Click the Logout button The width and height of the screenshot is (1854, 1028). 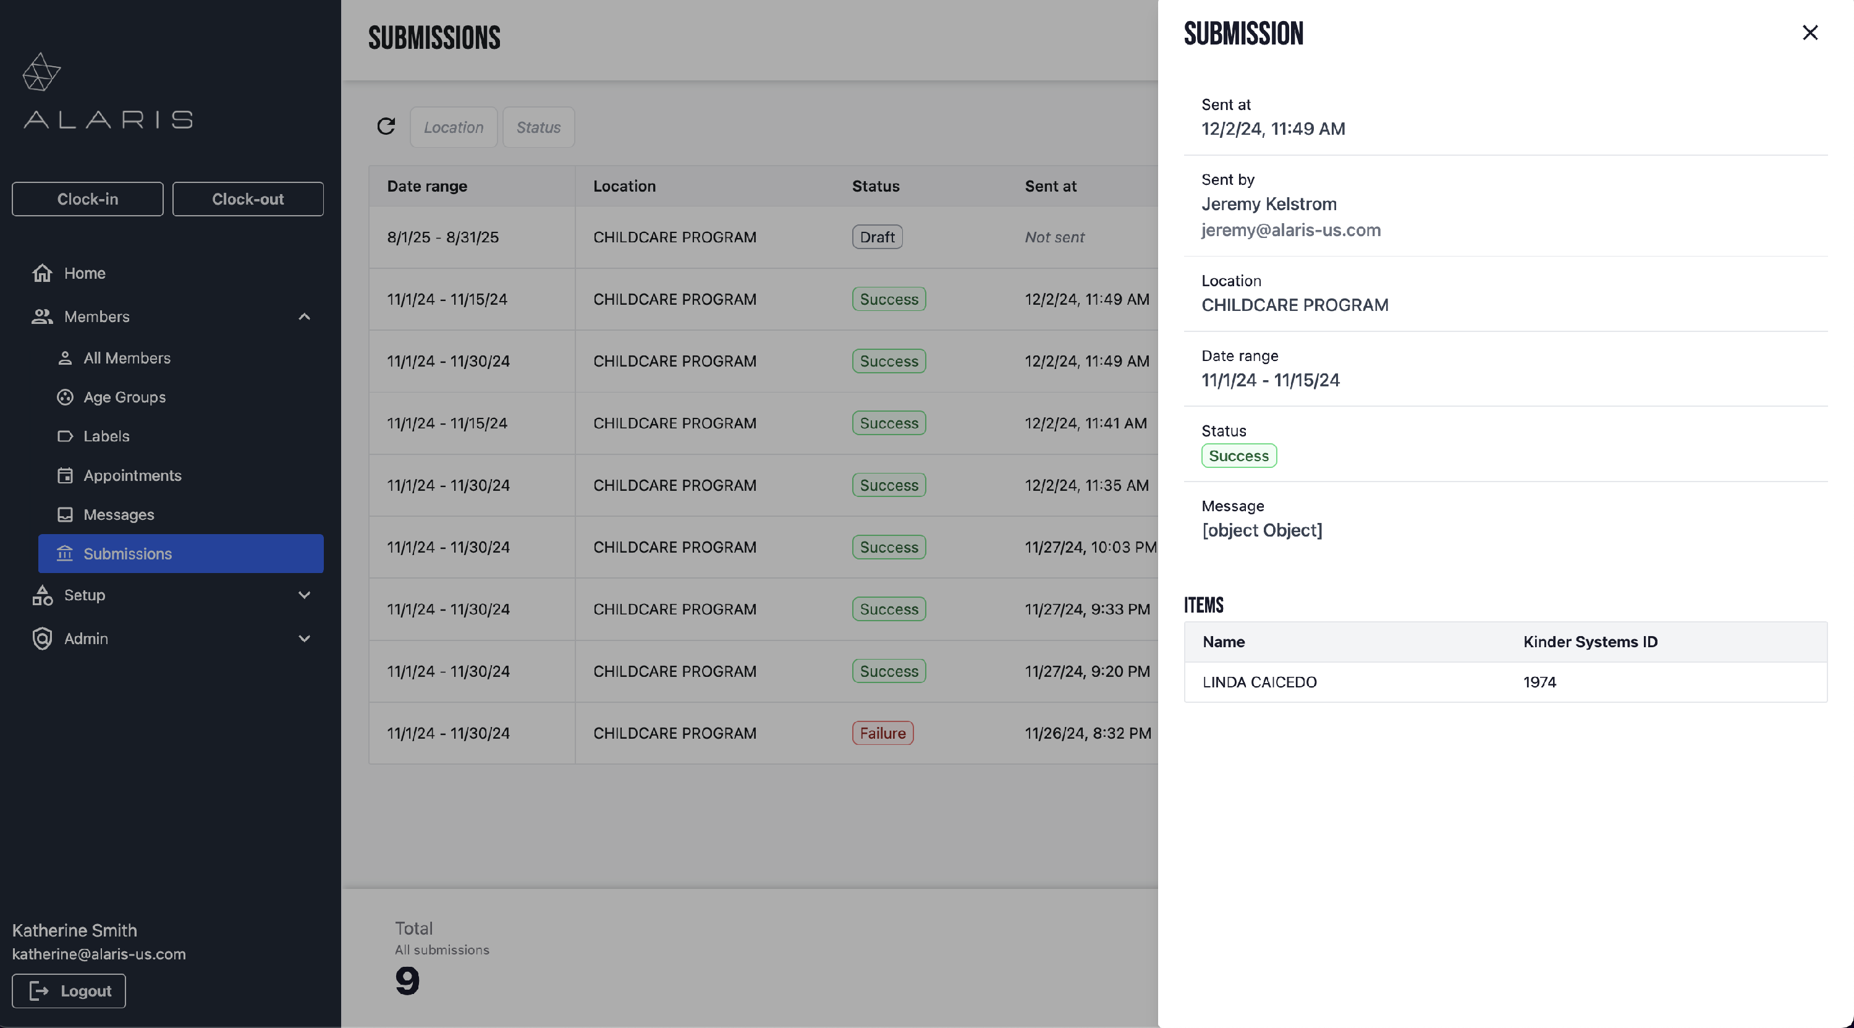[69, 992]
